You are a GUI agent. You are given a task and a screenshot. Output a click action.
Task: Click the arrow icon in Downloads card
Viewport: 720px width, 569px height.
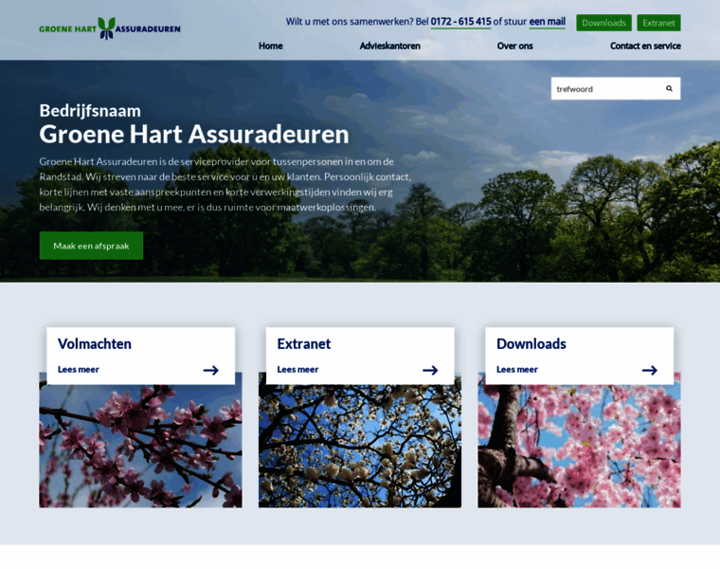[649, 370]
